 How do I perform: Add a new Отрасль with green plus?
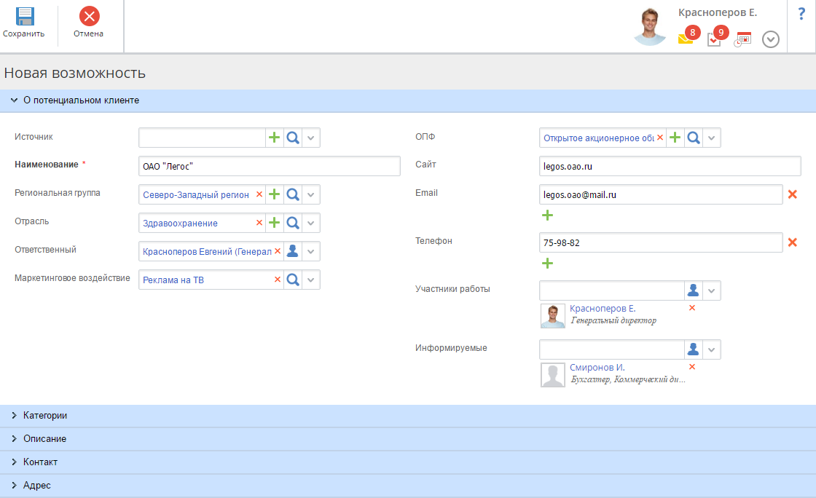[x=275, y=223]
